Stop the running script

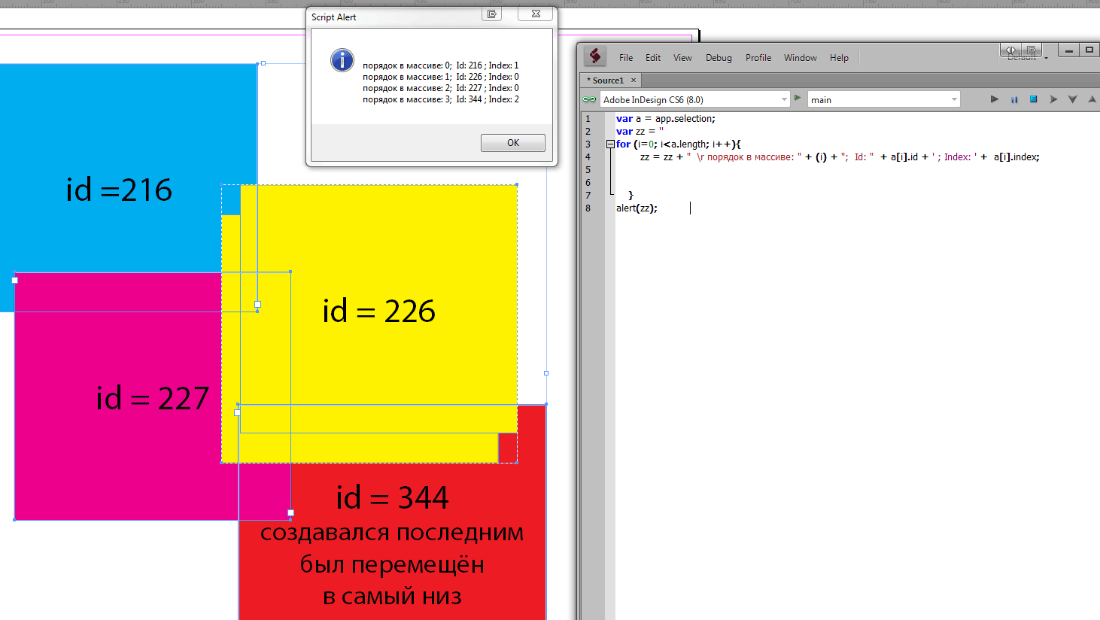[1033, 99]
